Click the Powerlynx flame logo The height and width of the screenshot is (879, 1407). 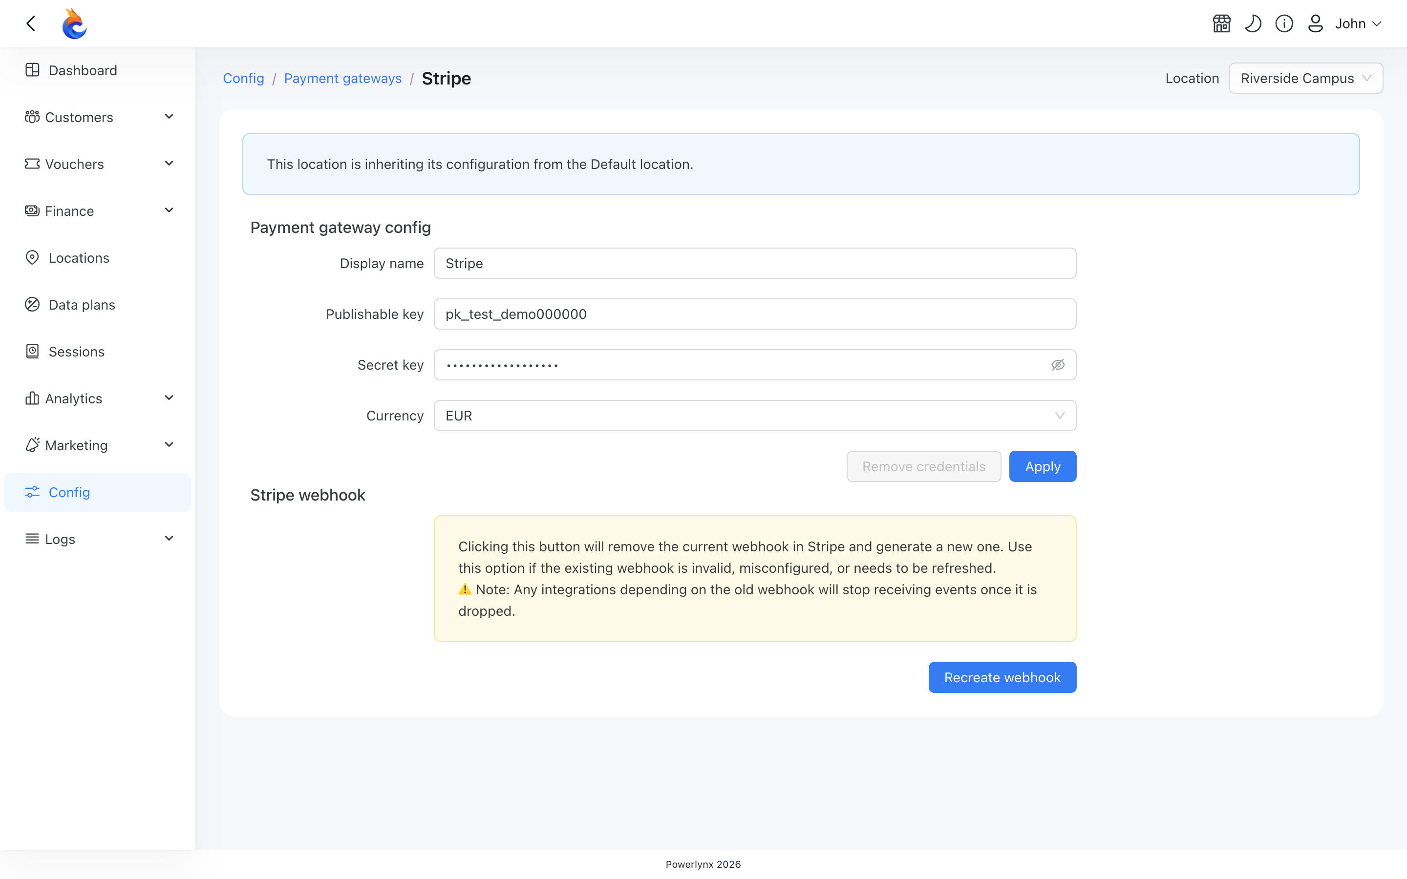(74, 23)
